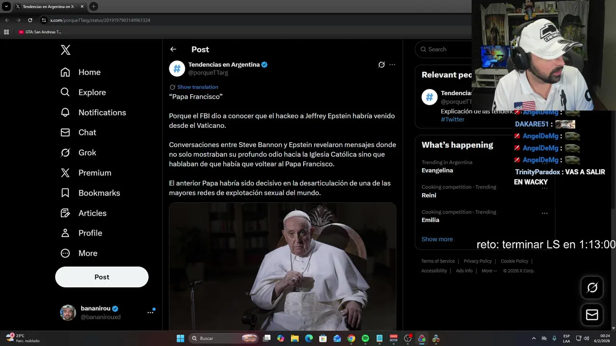
Task: Reload the page in browser toolbar
Action: [30, 20]
